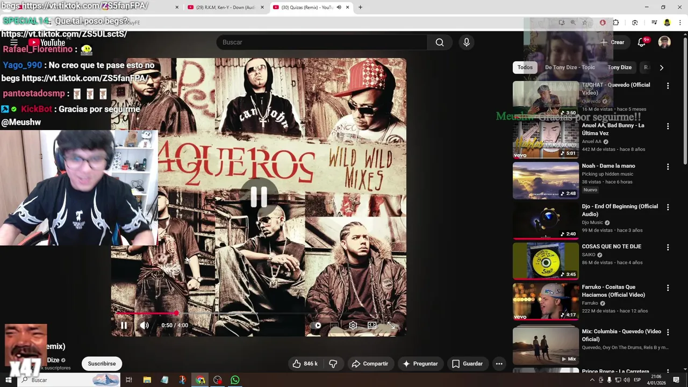Open WhatsApp from the taskbar
Viewport: 688px width, 387px height.
point(235,380)
